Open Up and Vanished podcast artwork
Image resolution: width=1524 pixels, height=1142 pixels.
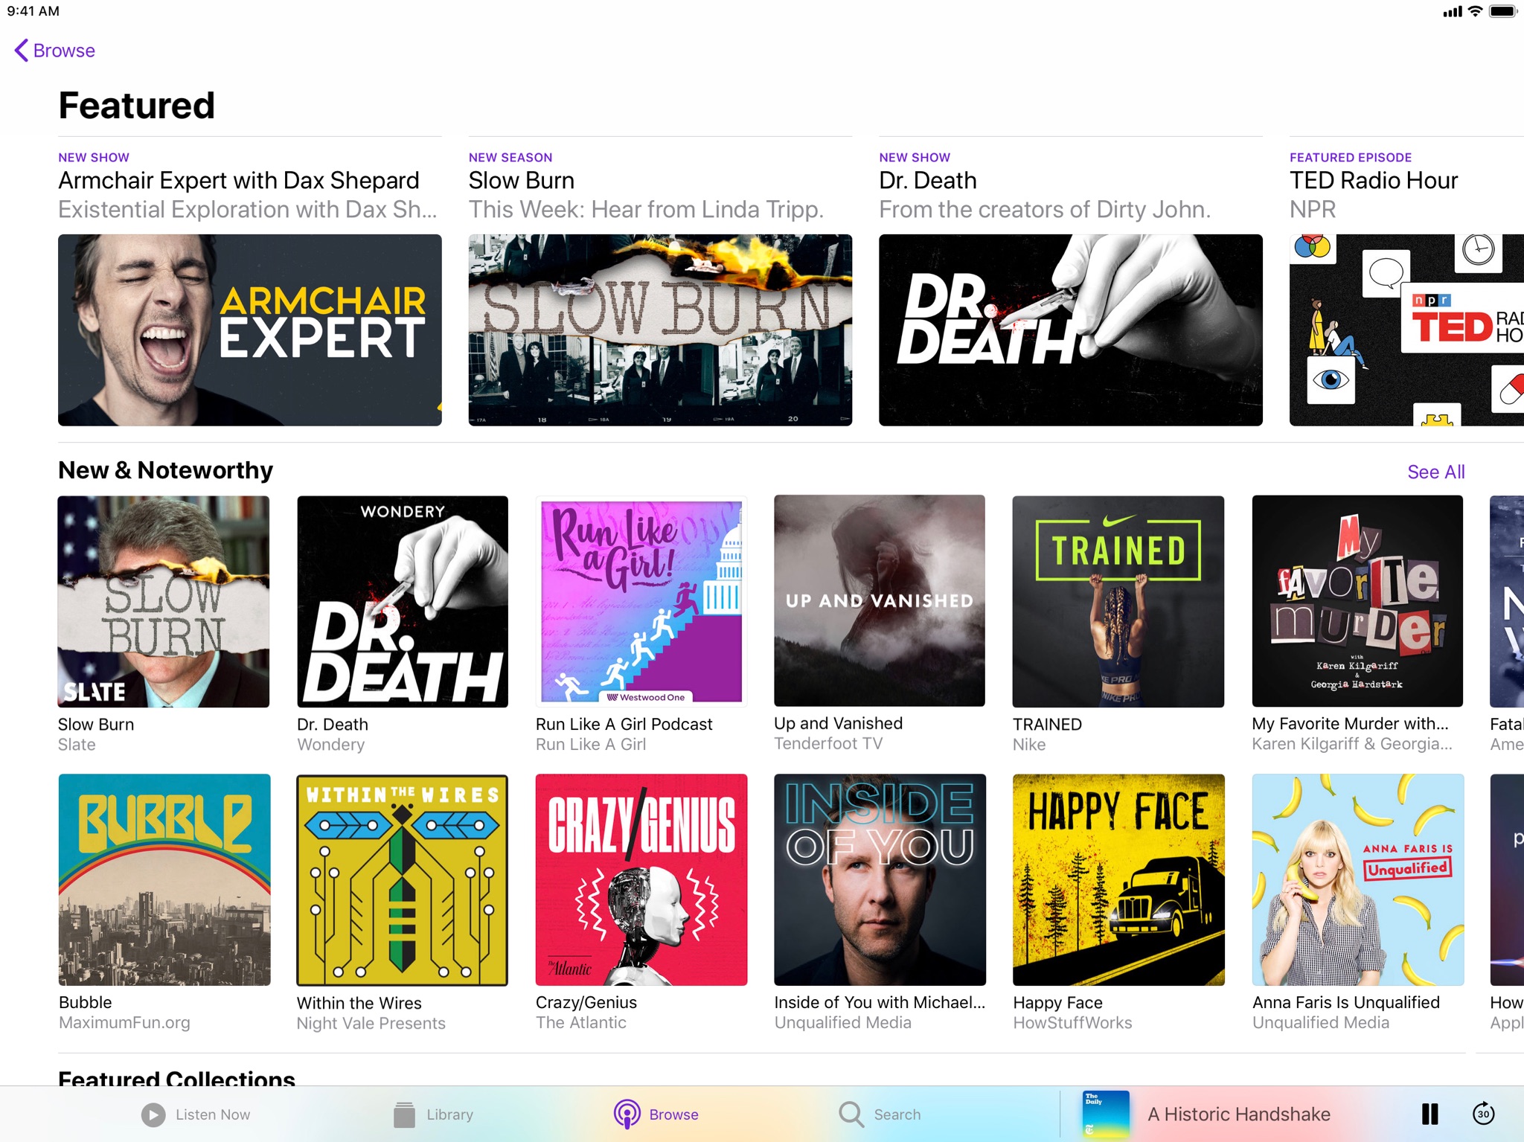pos(880,600)
